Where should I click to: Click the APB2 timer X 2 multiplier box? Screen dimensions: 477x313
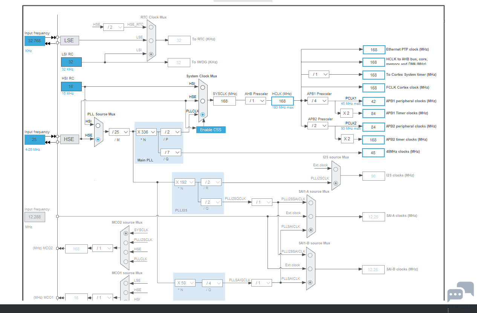click(347, 139)
